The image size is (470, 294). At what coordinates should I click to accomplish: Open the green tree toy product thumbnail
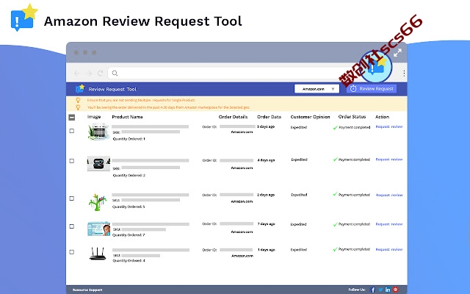point(98,202)
